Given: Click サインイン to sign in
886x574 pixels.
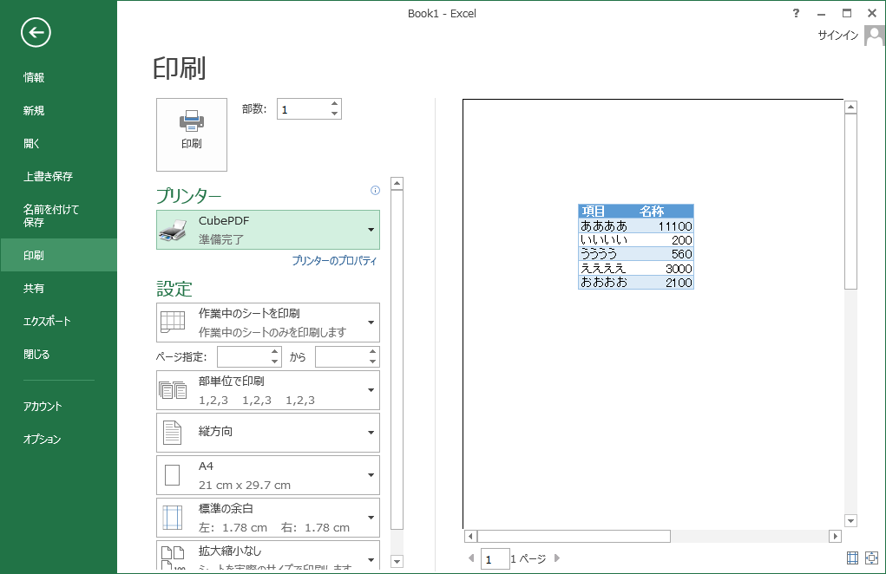Looking at the screenshot, I should 837,36.
